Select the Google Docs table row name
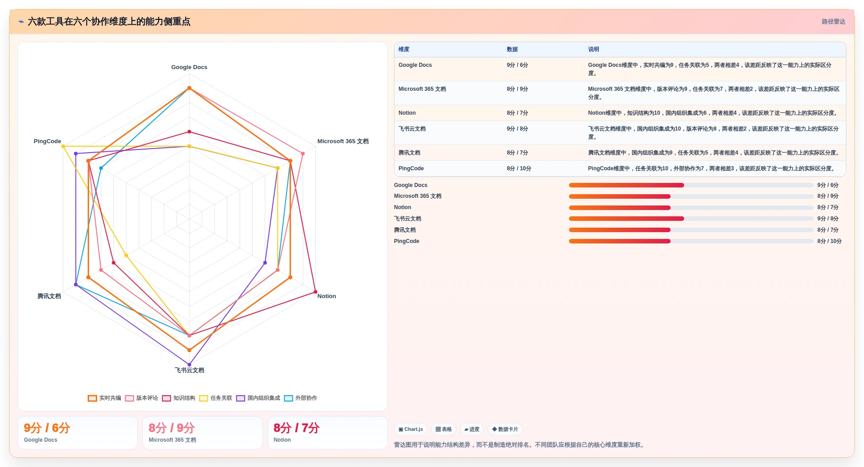The height and width of the screenshot is (467, 864). 415,65
